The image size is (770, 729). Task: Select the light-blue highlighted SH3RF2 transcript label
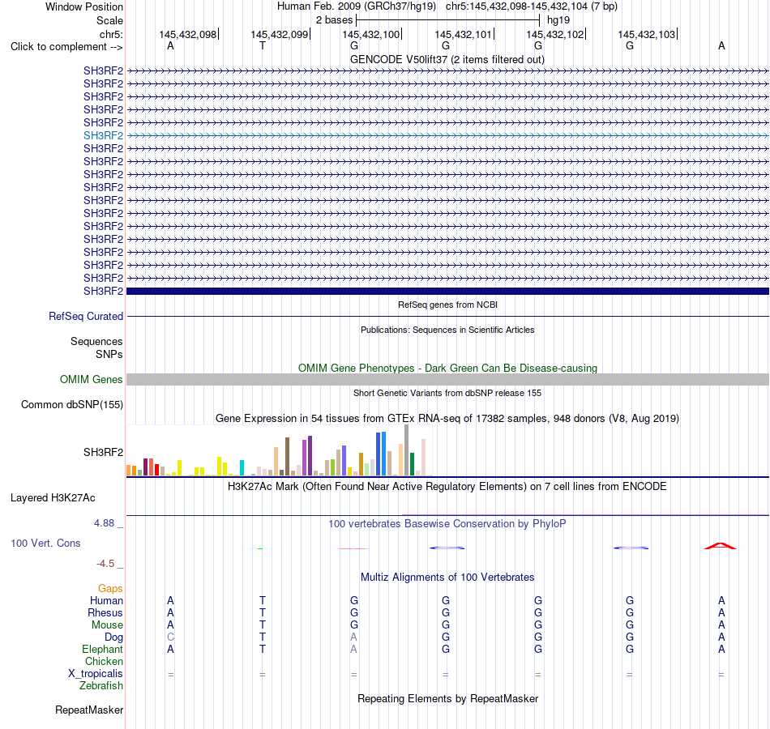coord(103,135)
